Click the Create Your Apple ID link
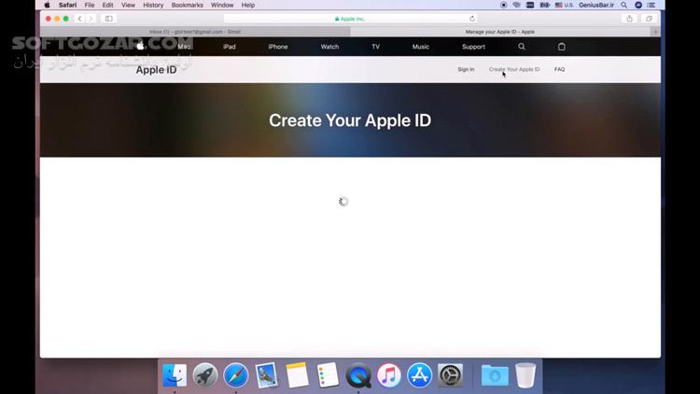 (514, 69)
